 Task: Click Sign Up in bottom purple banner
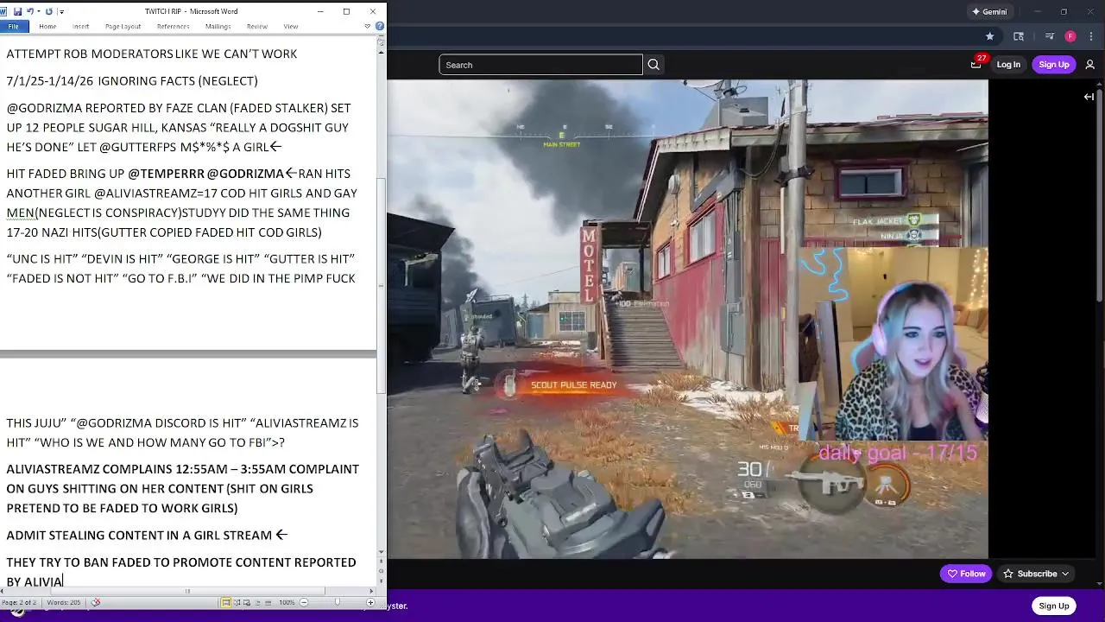point(1054,606)
